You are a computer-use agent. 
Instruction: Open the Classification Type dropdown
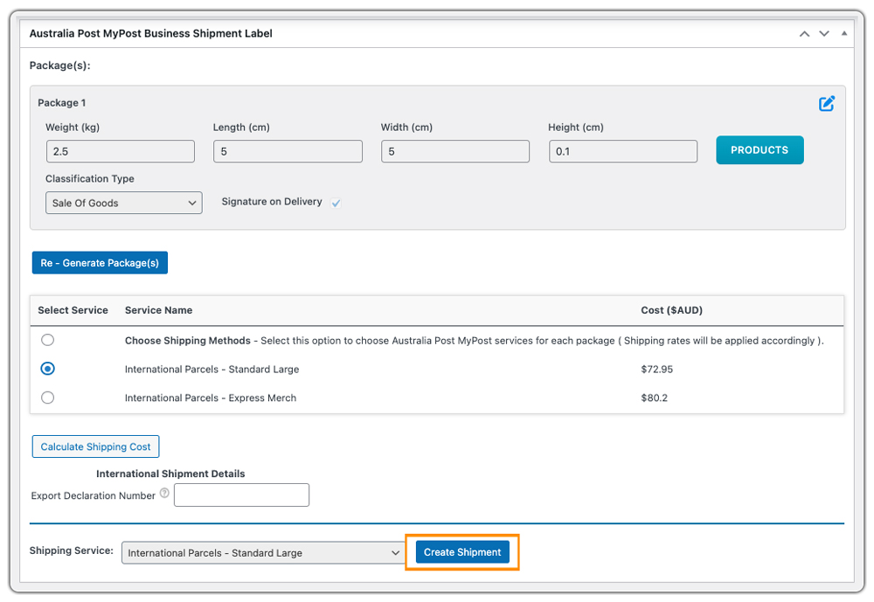124,203
